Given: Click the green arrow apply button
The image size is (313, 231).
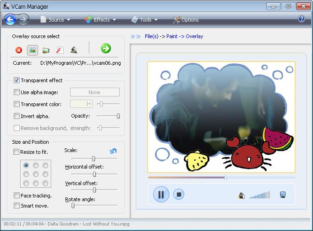Looking at the screenshot, I should (106, 48).
